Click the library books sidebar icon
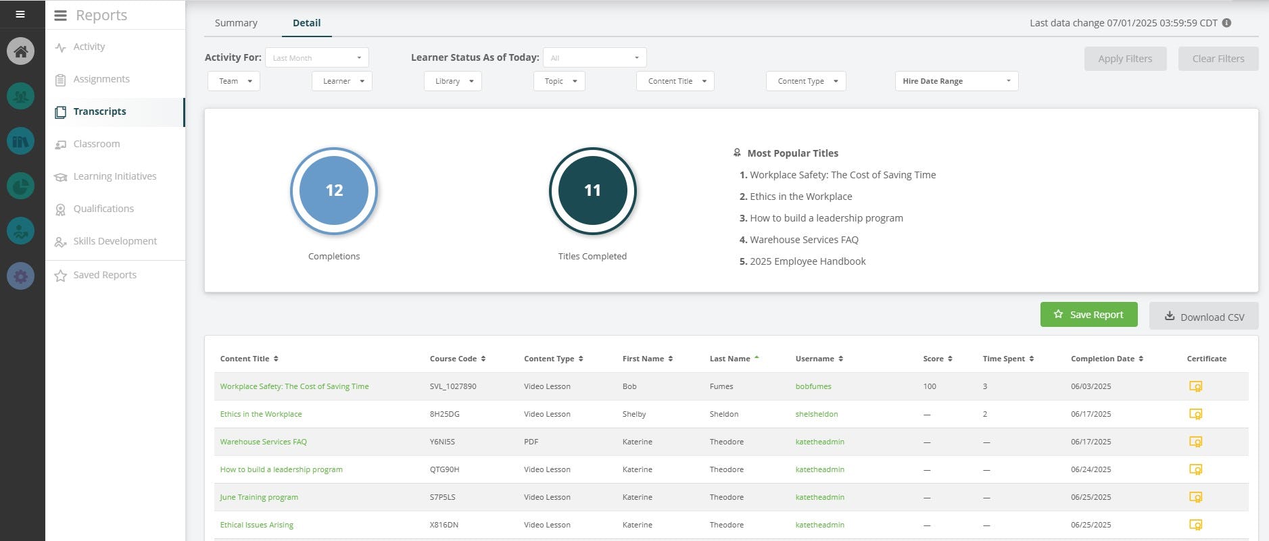Image resolution: width=1269 pixels, height=541 pixels. [20, 141]
